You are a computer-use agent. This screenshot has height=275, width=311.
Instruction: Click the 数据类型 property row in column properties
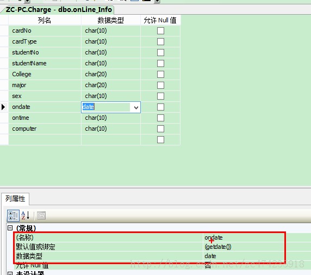tap(150, 256)
